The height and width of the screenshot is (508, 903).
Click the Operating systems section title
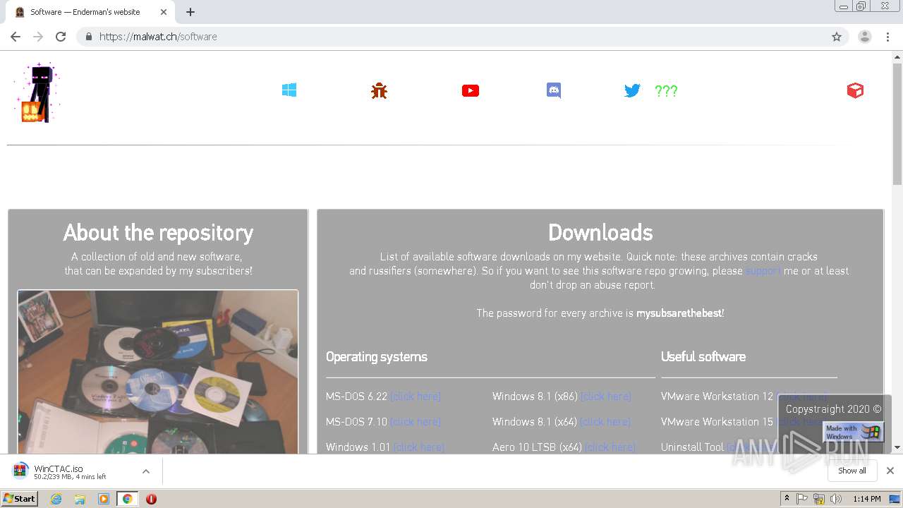[x=377, y=357]
